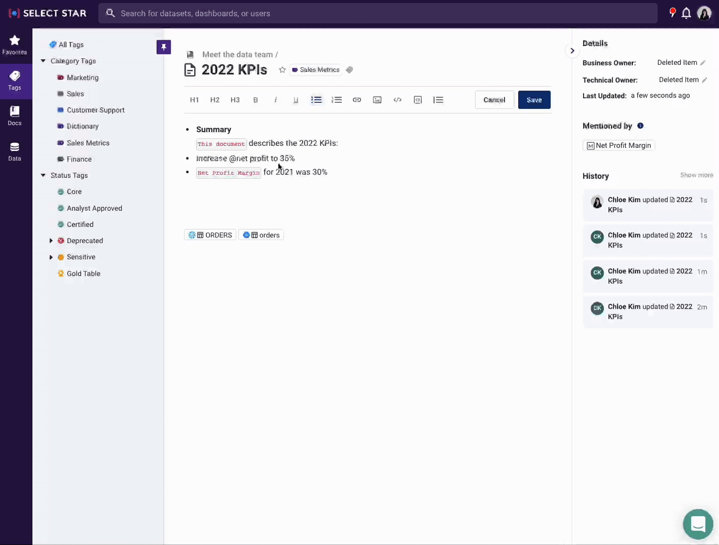The image size is (719, 545).
Task: Click the insert image icon
Action: point(377,100)
